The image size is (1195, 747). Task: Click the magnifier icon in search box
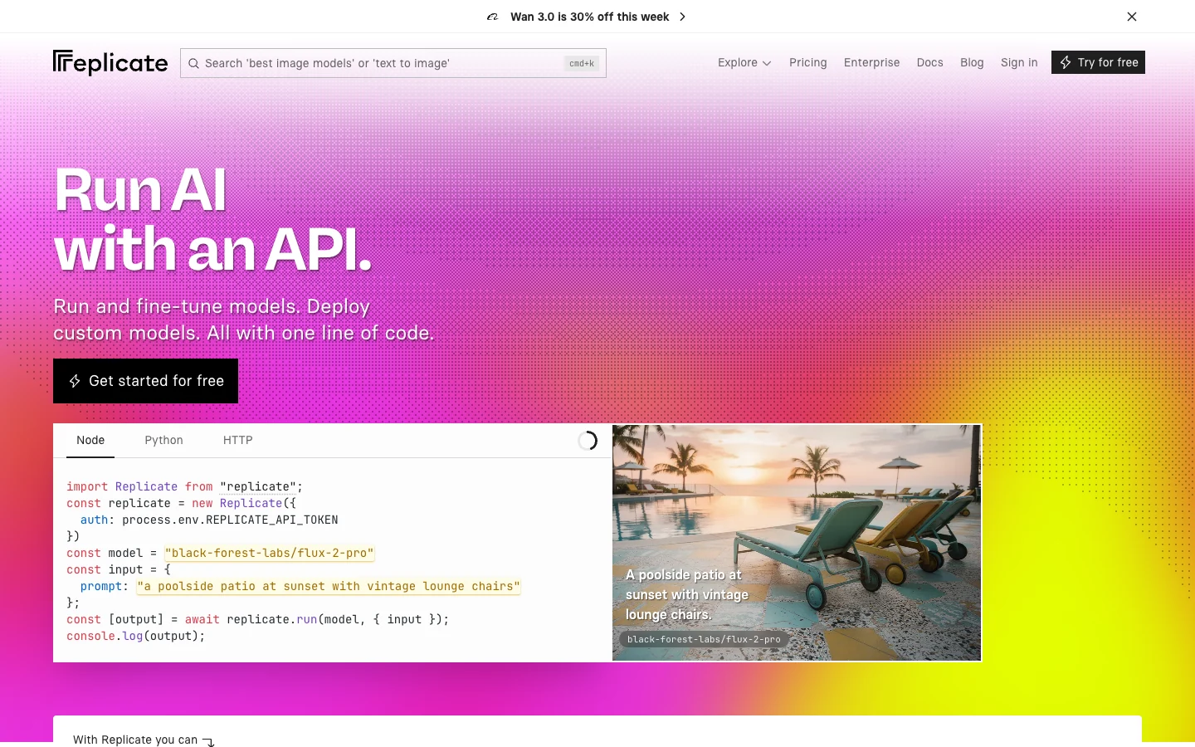click(x=193, y=63)
